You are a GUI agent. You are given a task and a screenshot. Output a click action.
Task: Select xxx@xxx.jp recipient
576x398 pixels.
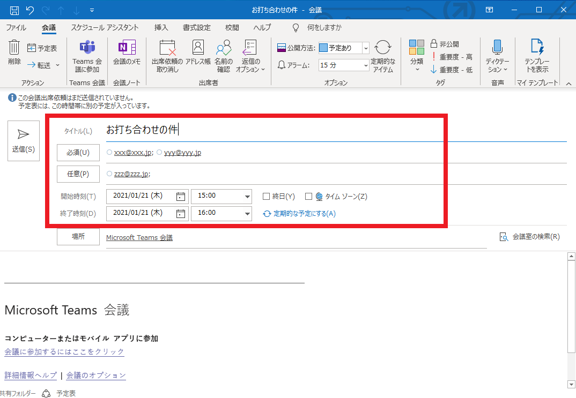tap(132, 153)
